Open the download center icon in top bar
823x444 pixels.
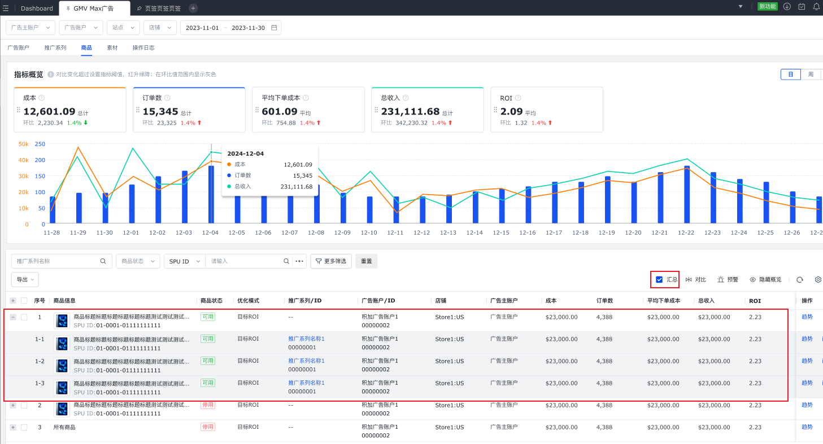[x=787, y=7]
